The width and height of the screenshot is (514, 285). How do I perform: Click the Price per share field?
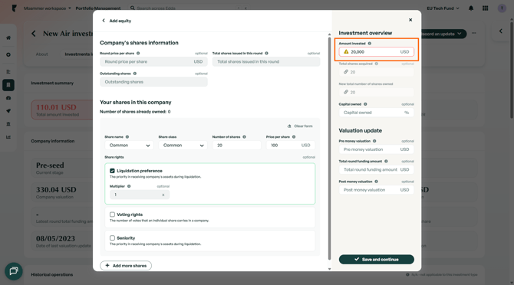(291, 146)
